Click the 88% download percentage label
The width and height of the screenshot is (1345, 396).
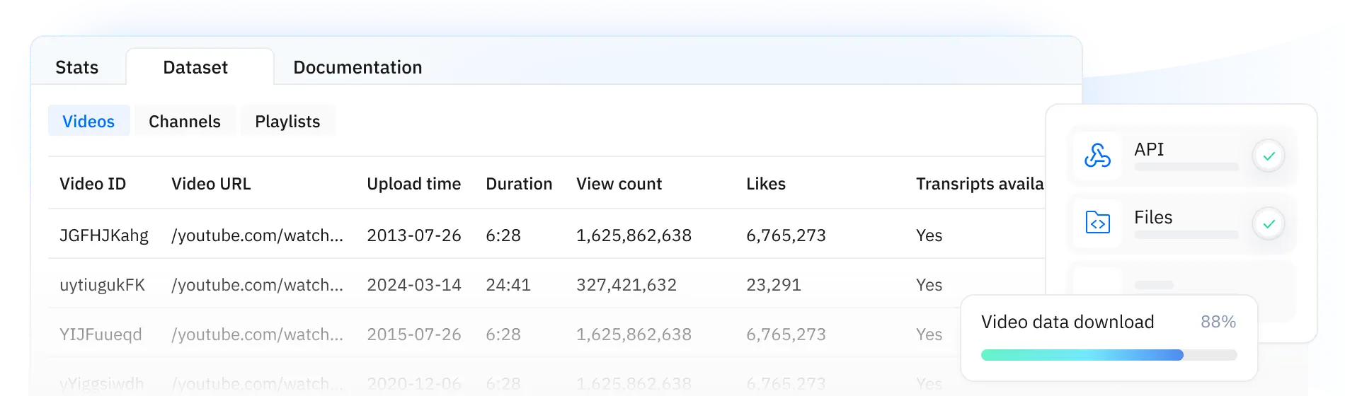[x=1218, y=322]
